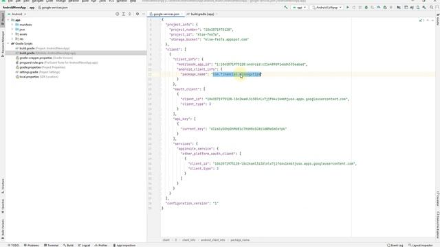The width and height of the screenshot is (440, 247).
Task: Click Expand All icon in Project panel
Action: pos(124,14)
